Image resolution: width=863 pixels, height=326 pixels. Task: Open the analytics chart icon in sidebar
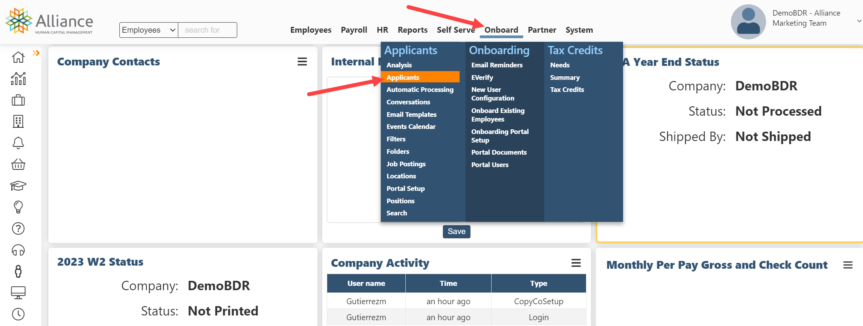(x=18, y=79)
